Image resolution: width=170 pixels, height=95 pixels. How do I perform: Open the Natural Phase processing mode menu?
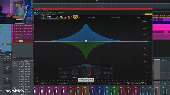(x=63, y=84)
